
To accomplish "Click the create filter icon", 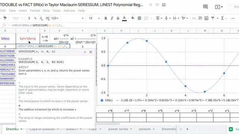I will click(213, 18).
